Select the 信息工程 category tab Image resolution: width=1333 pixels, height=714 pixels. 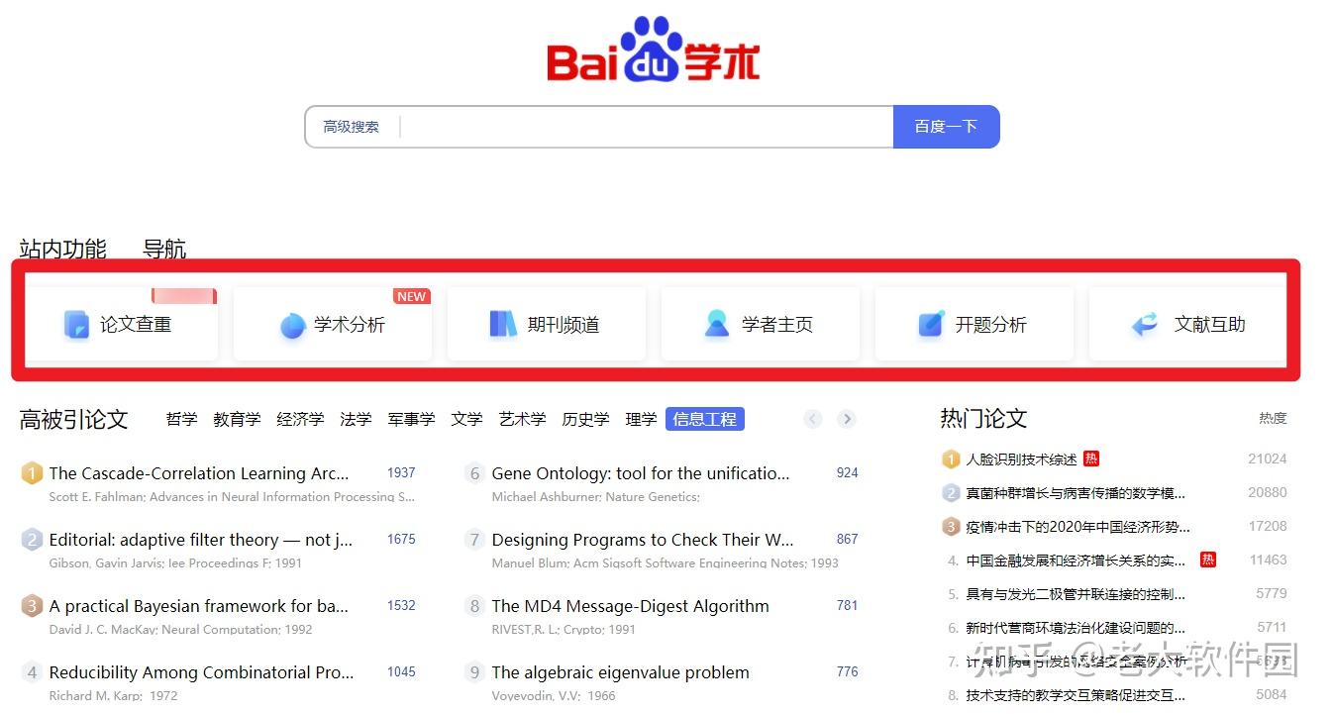coord(705,419)
